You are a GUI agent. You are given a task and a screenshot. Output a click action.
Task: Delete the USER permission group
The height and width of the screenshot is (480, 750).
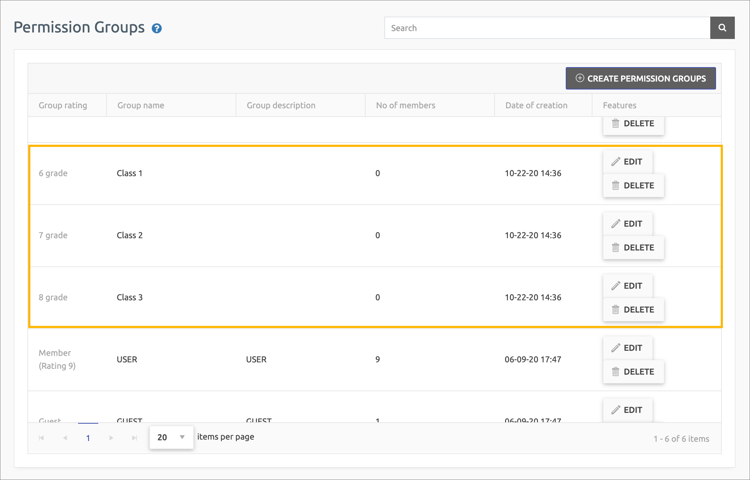(x=633, y=372)
